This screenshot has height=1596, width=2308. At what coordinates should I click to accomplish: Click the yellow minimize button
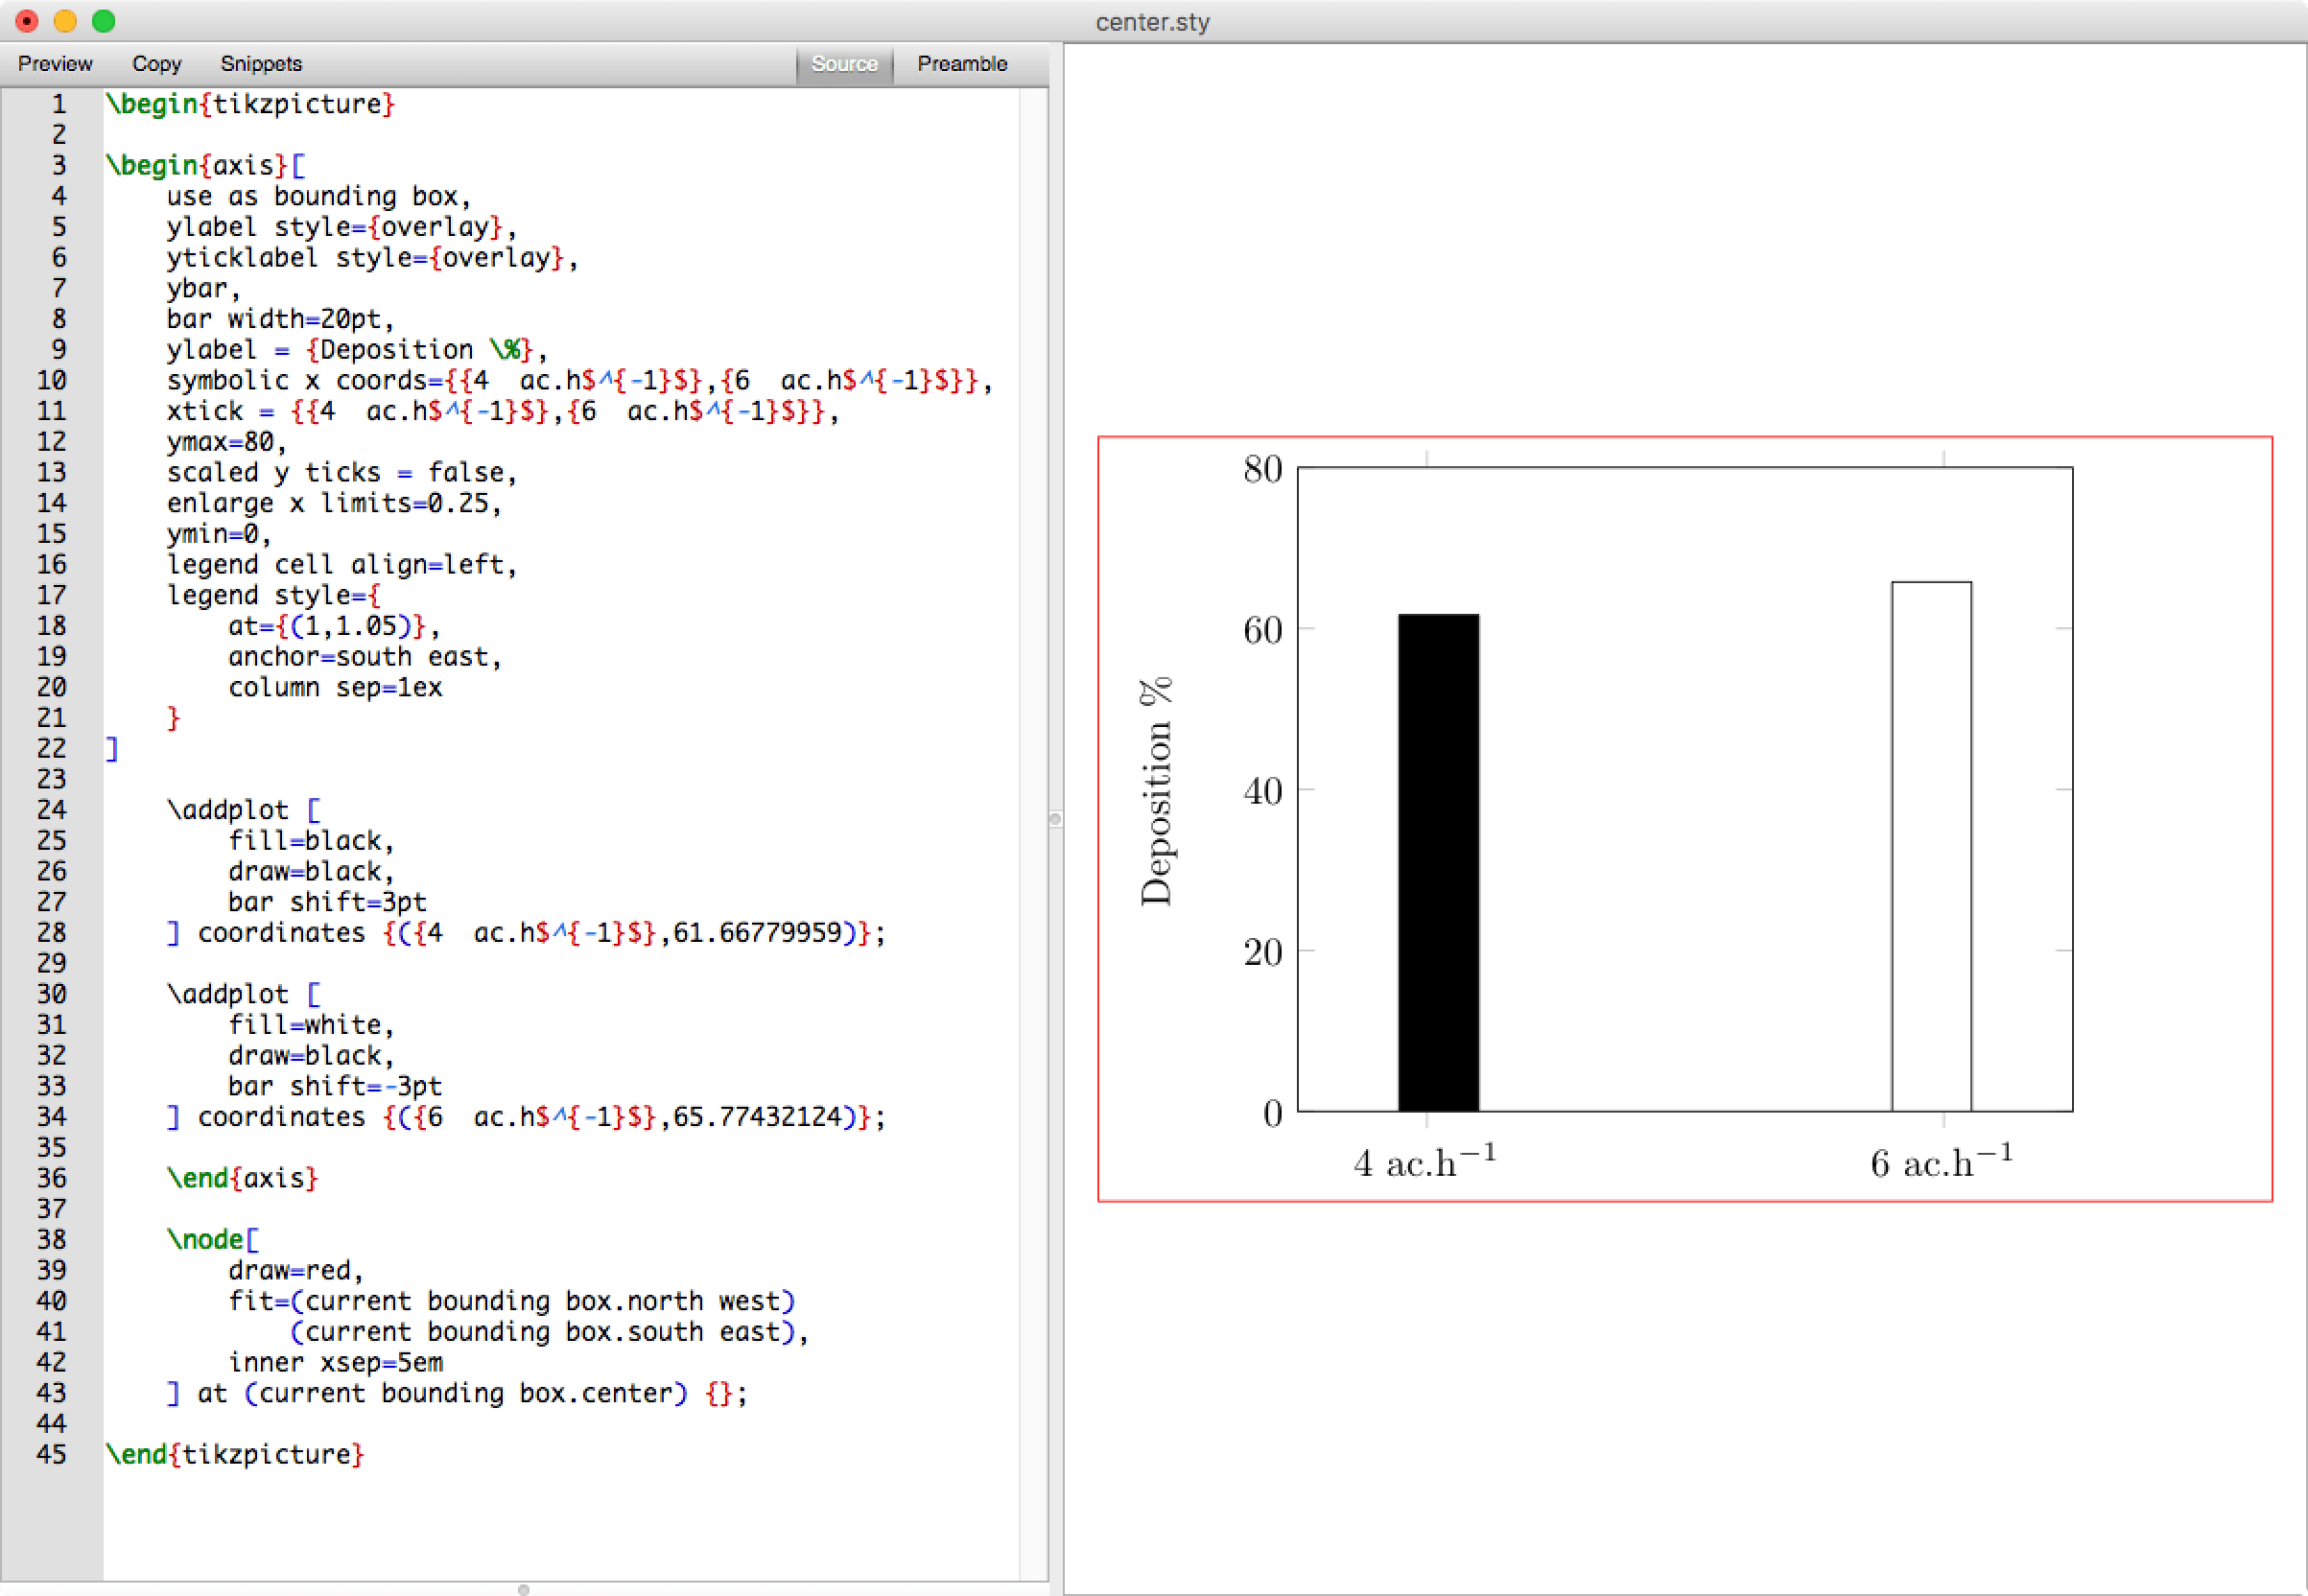(x=64, y=20)
